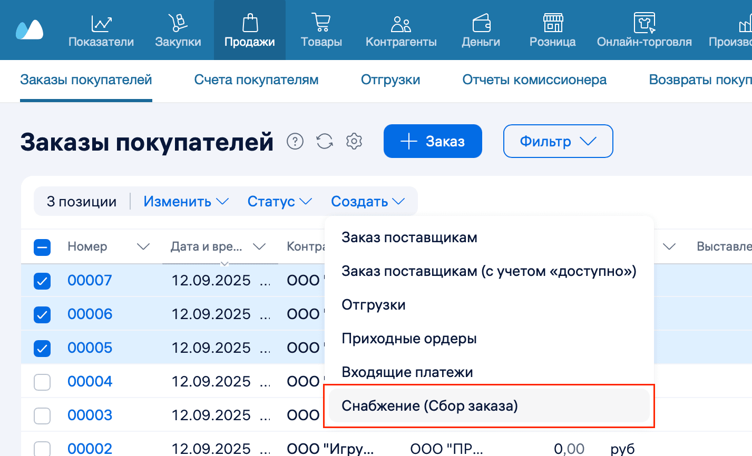Select the checkbox for order 00004
This screenshot has height=456, width=752.
tap(42, 381)
